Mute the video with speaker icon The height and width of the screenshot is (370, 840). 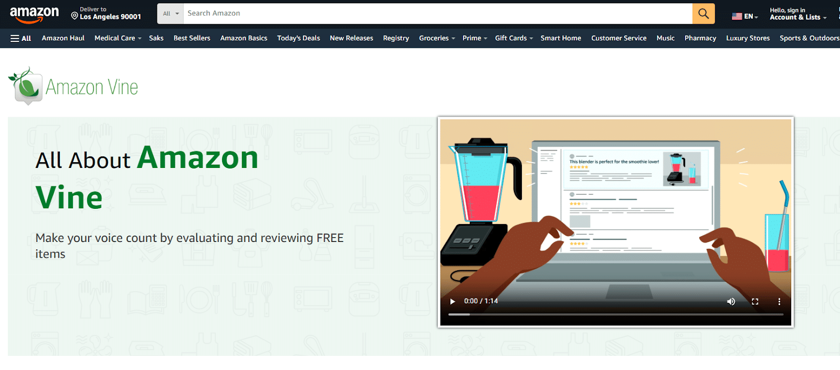pyautogui.click(x=731, y=301)
